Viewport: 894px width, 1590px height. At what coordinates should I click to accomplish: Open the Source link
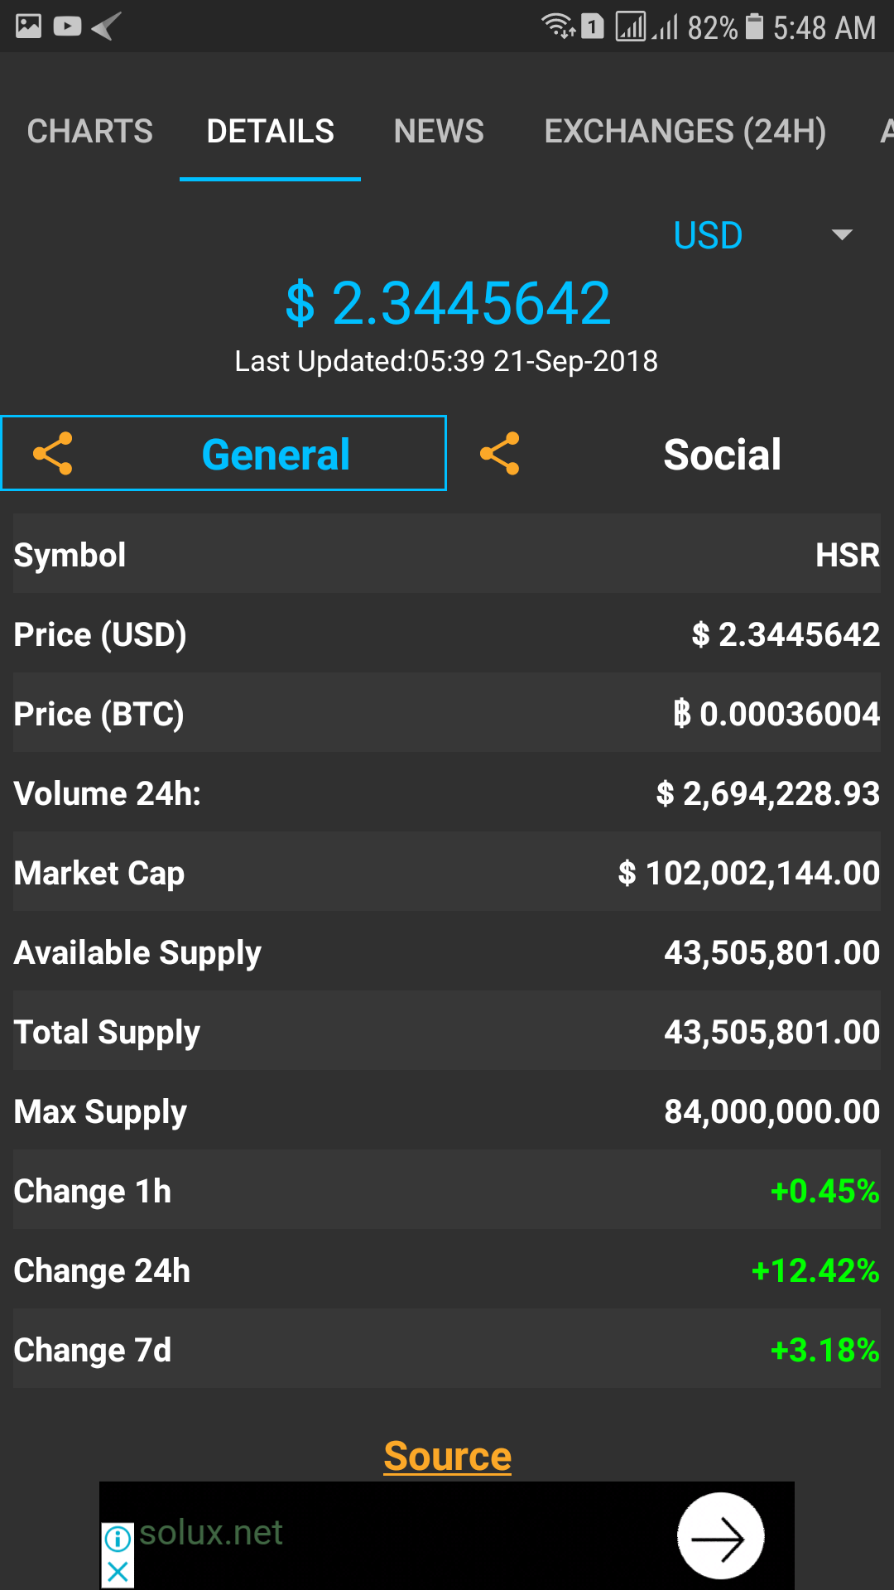pos(447,1456)
